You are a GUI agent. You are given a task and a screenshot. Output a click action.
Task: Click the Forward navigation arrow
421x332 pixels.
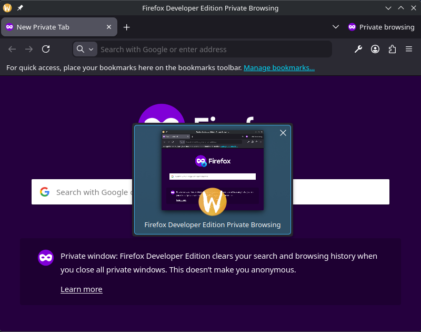click(x=29, y=49)
